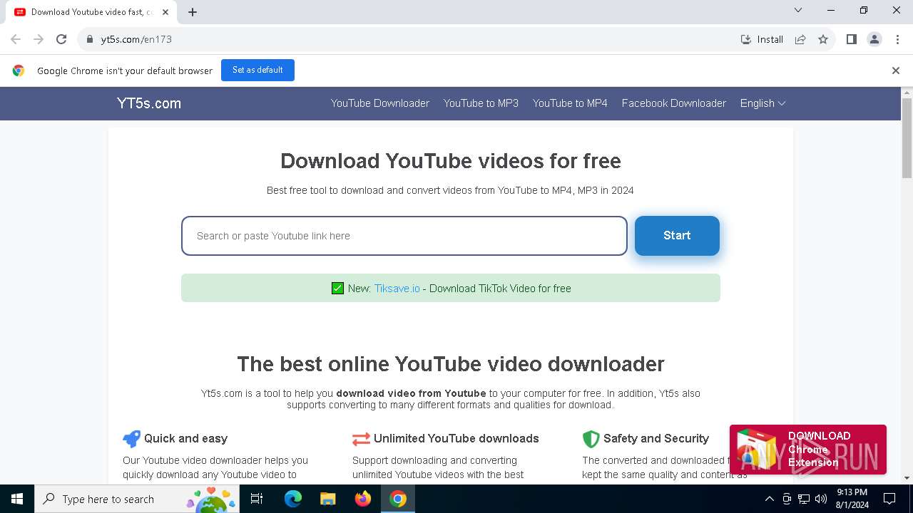913x513 pixels.
Task: Click the Unlimited downloads arrows icon
Action: (x=361, y=438)
